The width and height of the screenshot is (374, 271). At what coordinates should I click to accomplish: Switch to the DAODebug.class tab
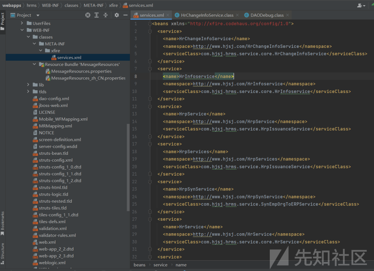tap(267, 15)
